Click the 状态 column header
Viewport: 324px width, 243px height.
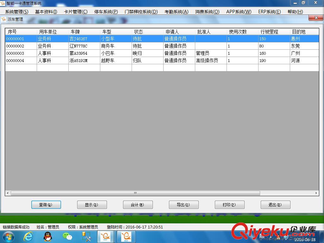point(147,32)
